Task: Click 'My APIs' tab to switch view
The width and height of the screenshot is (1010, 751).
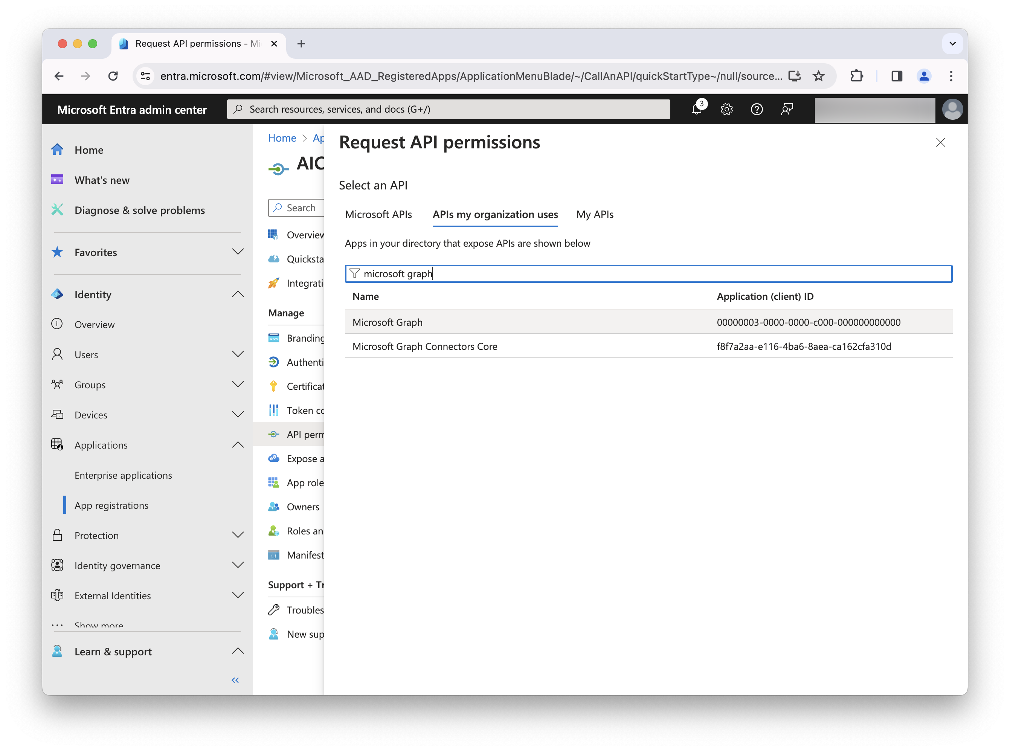Action: click(x=595, y=214)
